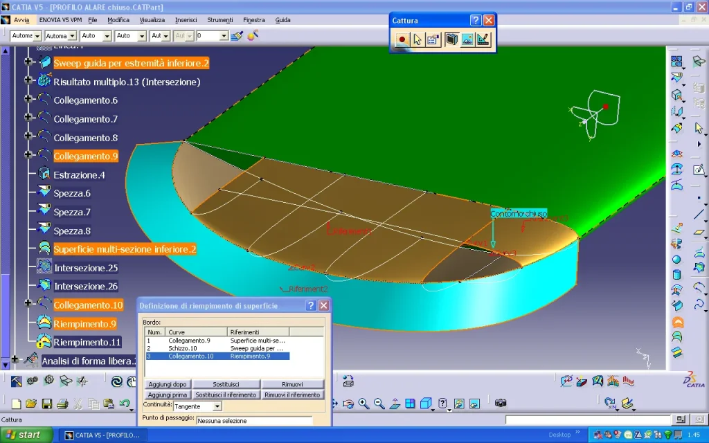This screenshot has height=443, width=709.
Task: Toggle the image capture mode in Cattura
Action: (x=467, y=39)
